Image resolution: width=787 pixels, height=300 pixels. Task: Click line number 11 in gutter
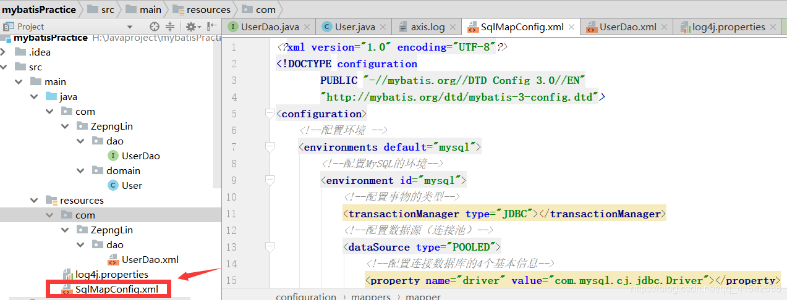tap(231, 214)
